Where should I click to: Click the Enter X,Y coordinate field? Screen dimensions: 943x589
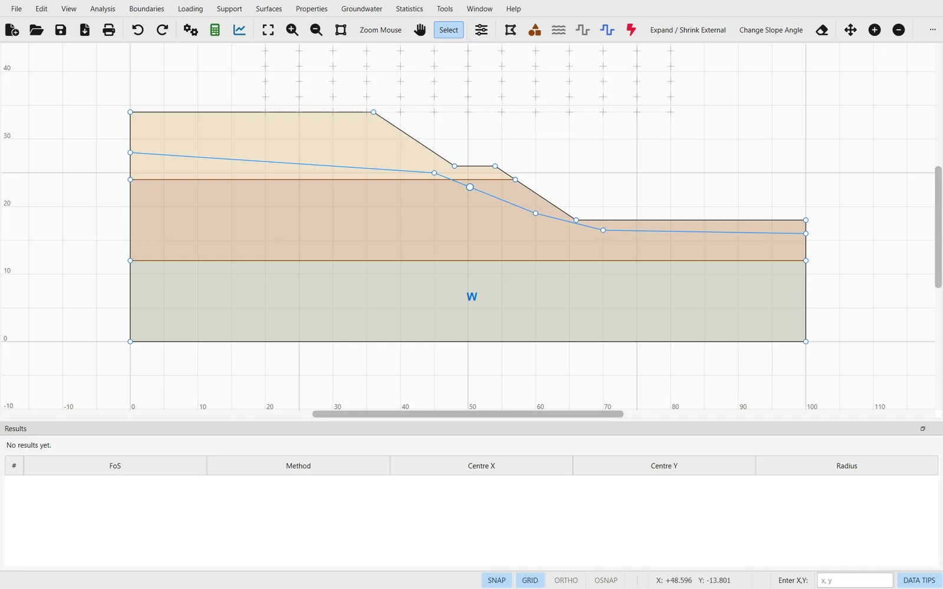click(855, 580)
